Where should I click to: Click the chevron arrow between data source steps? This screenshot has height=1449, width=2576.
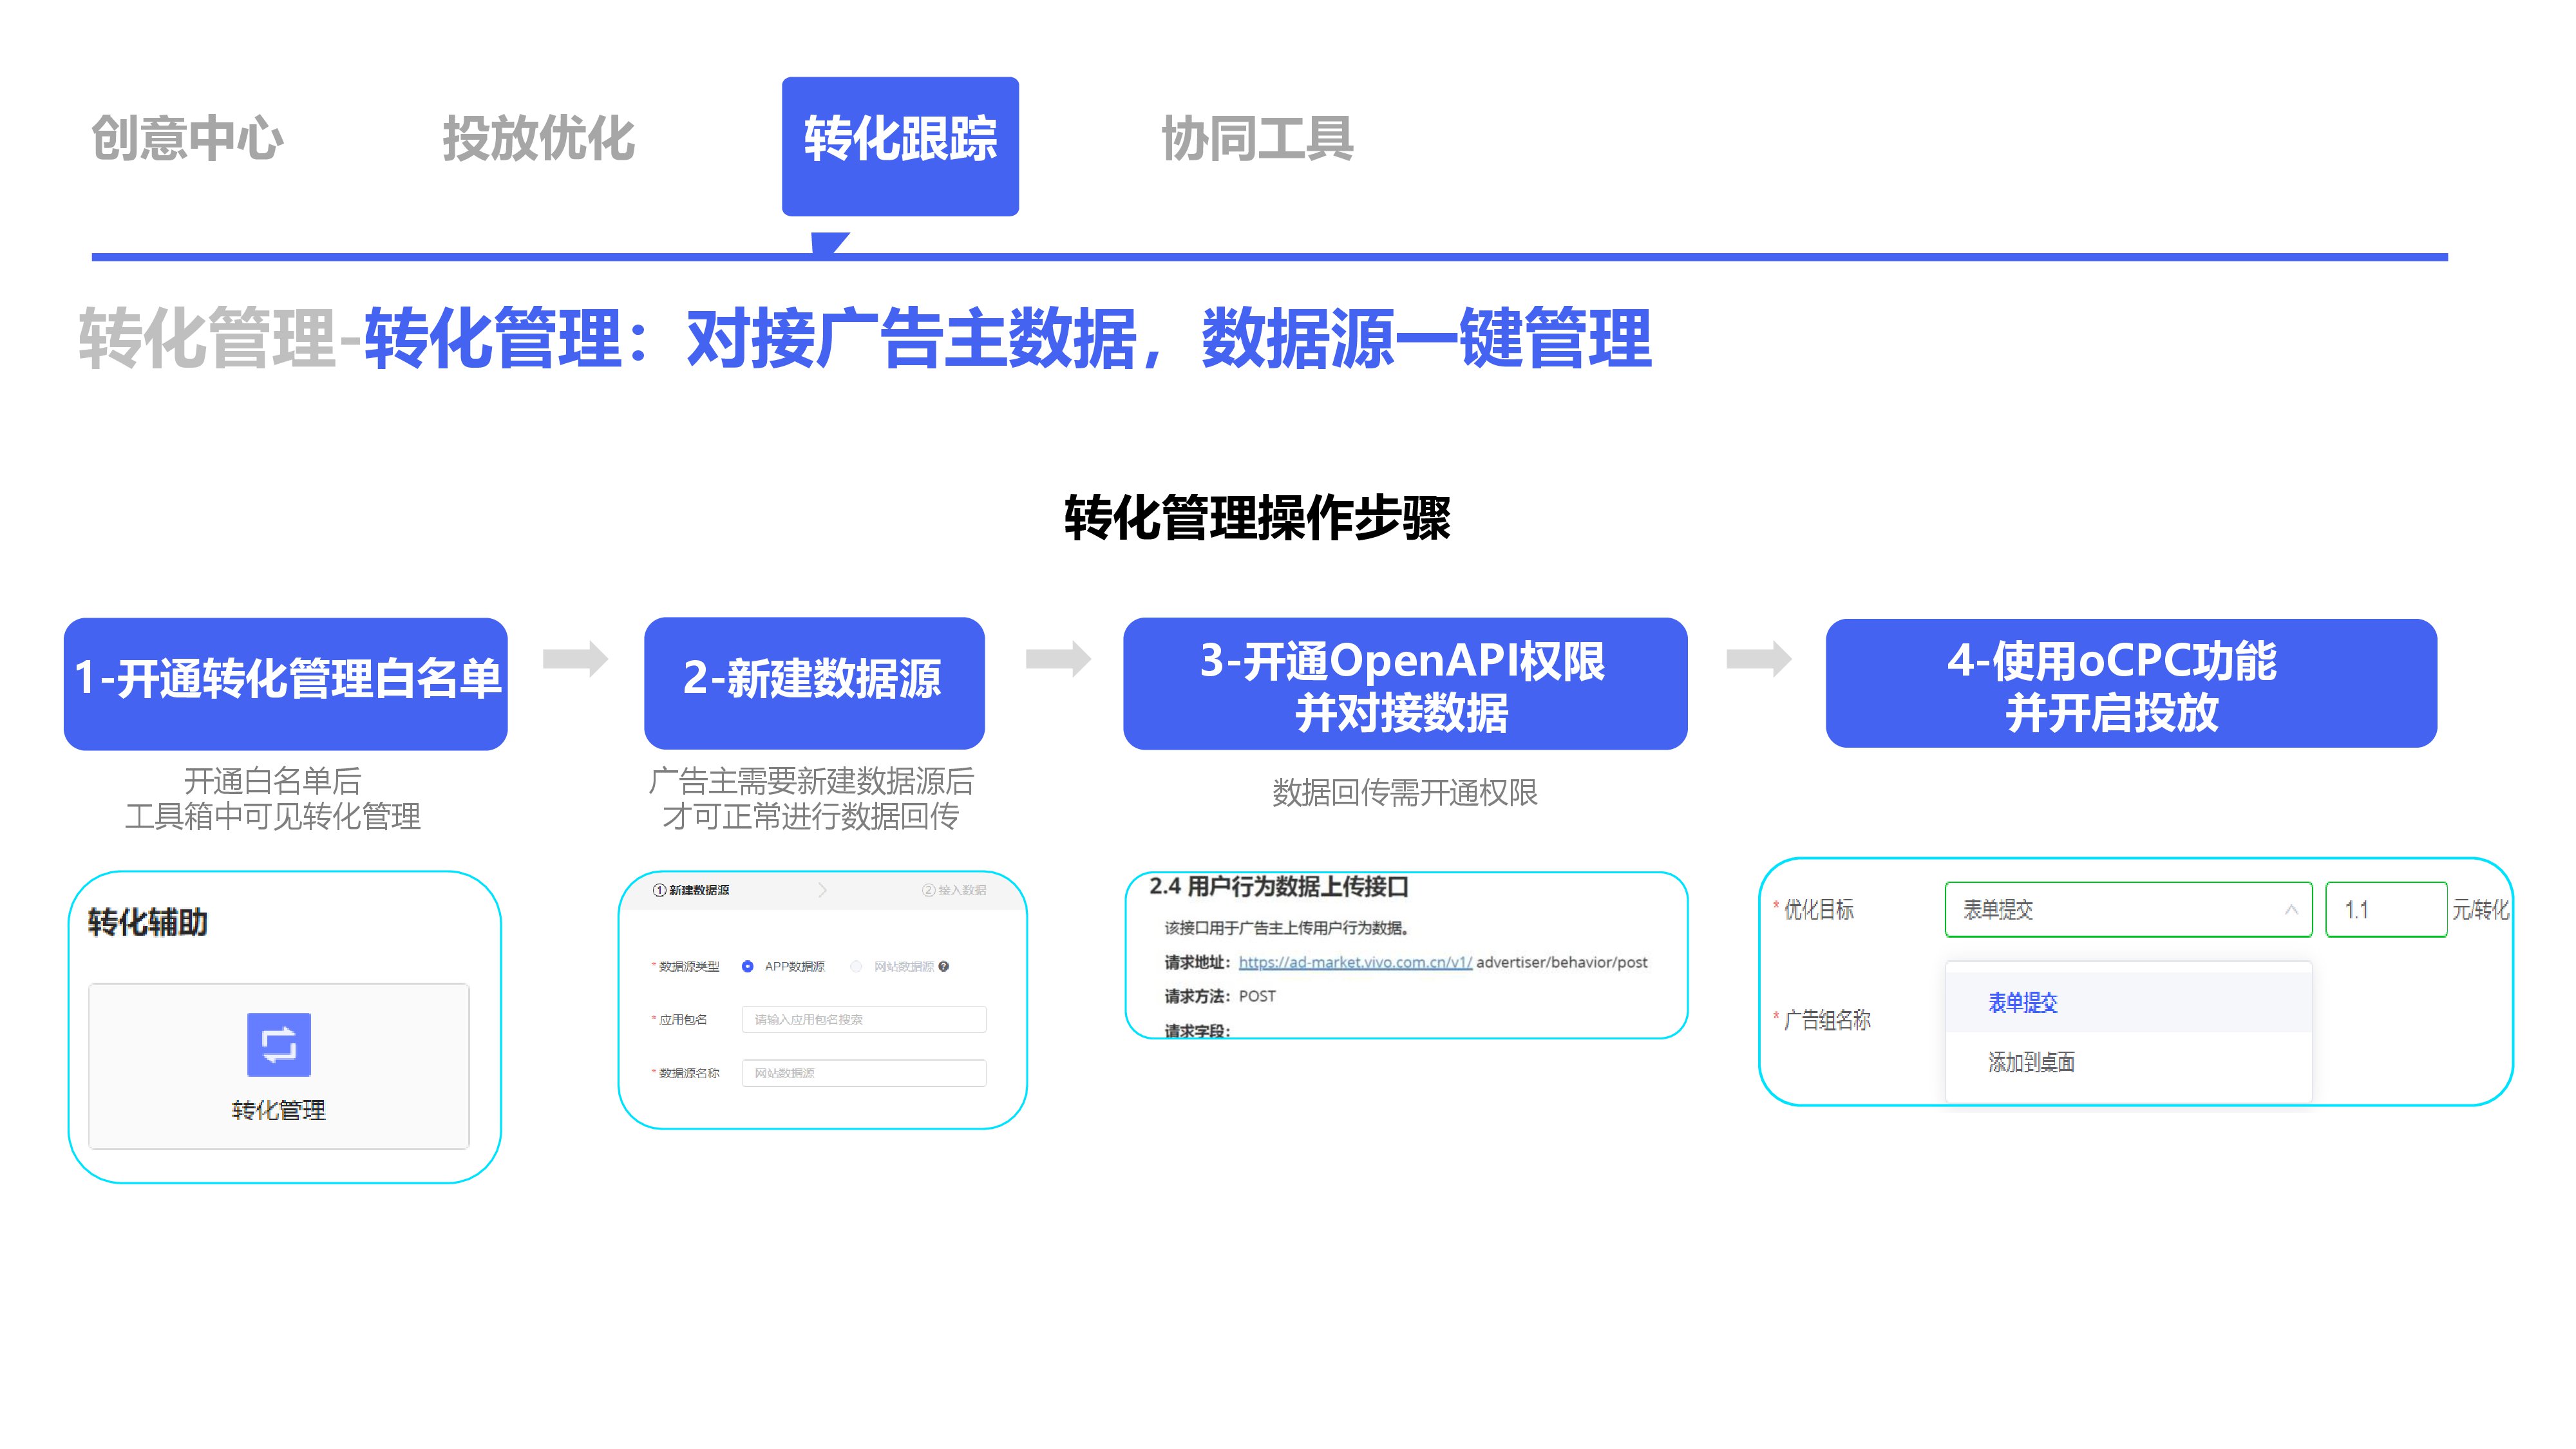point(822,890)
